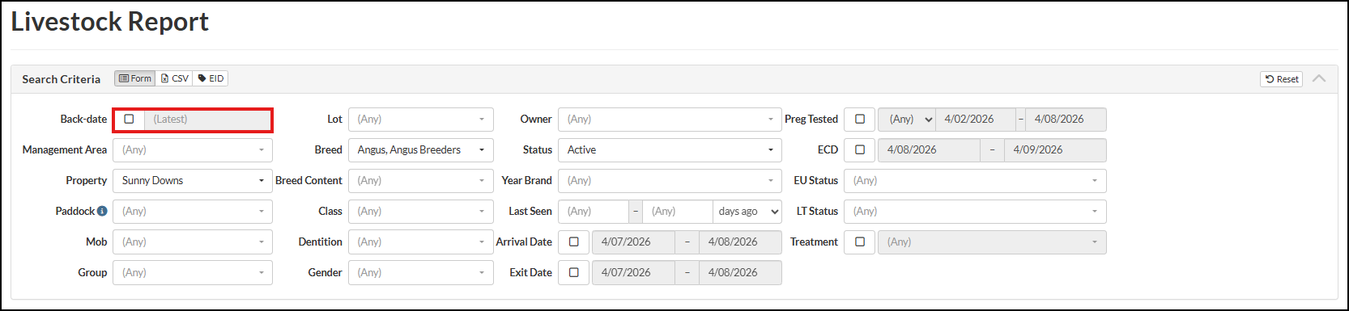Open the Group dropdown
The width and height of the screenshot is (1349, 311).
tap(193, 272)
